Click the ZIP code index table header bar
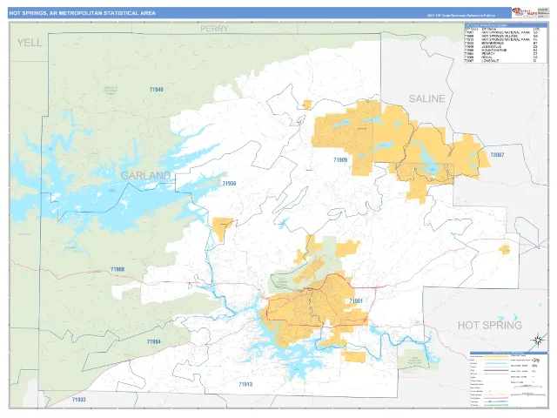Viewport: 557px width, 418px height. tap(506, 25)
